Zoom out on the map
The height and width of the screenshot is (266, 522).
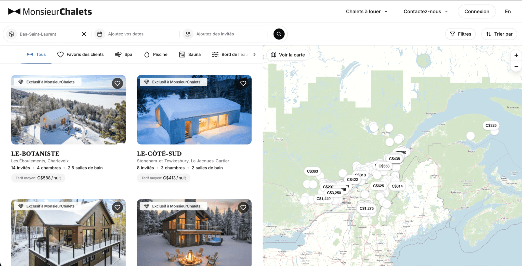516,67
